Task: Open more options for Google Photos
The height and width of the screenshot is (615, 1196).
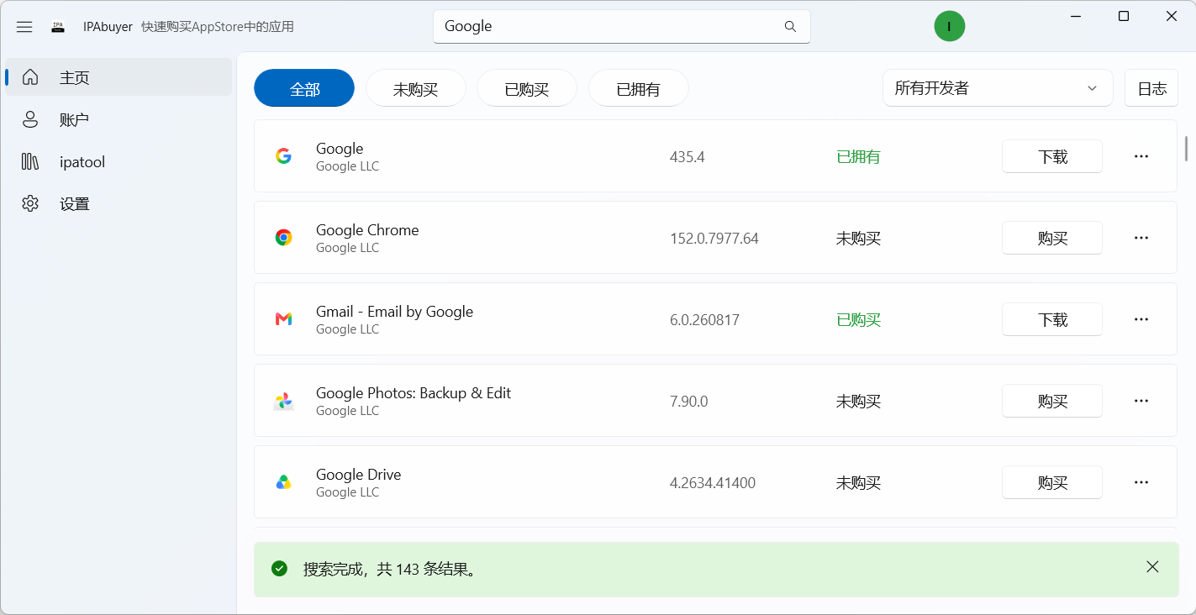Action: point(1141,401)
